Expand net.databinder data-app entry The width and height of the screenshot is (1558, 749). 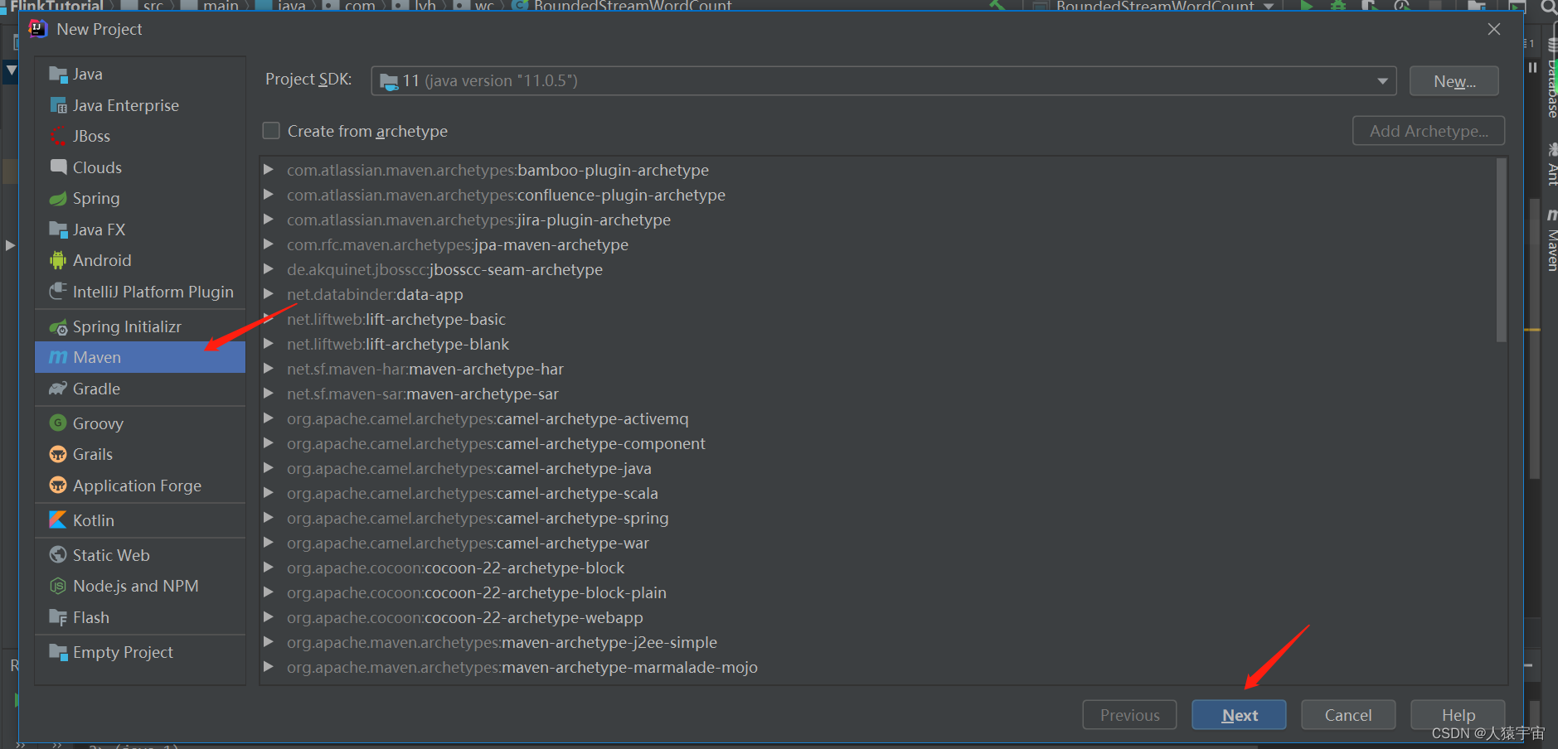(269, 293)
